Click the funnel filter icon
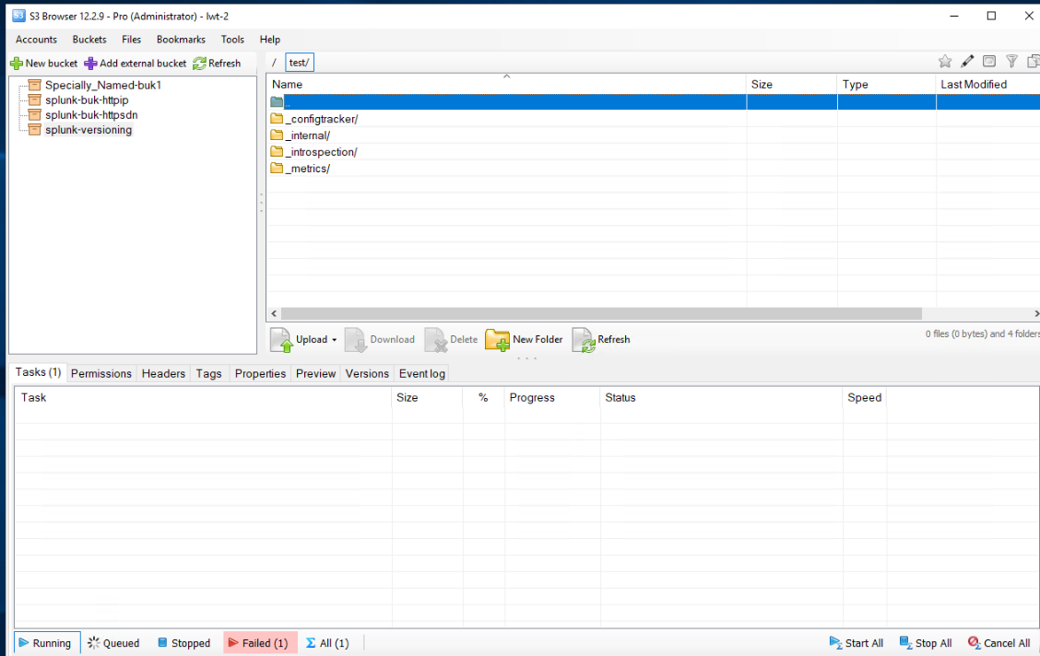Screen dimensions: 1040x656 [1011, 62]
